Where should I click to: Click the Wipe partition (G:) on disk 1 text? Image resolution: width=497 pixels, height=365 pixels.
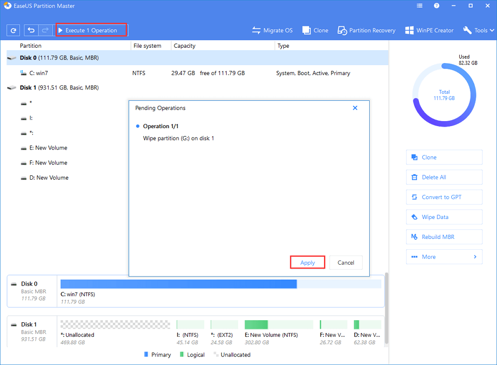click(x=178, y=138)
